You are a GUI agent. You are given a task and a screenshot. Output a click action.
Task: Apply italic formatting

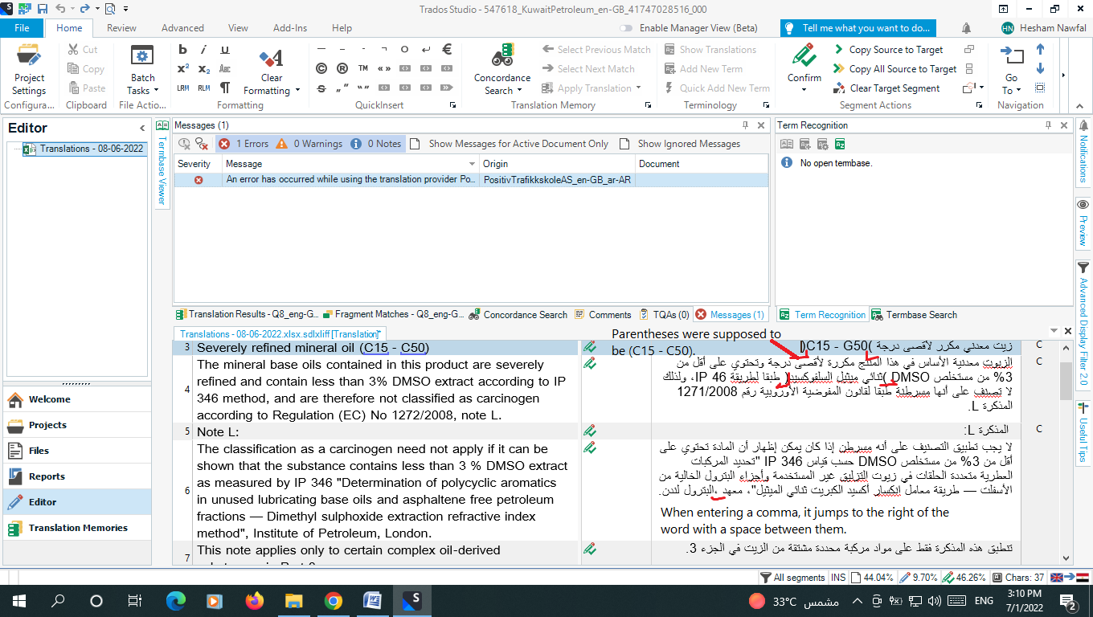click(204, 49)
